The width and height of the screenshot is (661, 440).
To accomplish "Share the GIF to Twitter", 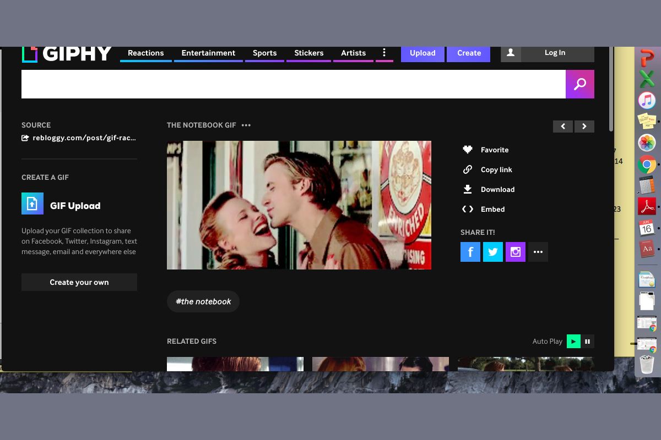I will 493,252.
